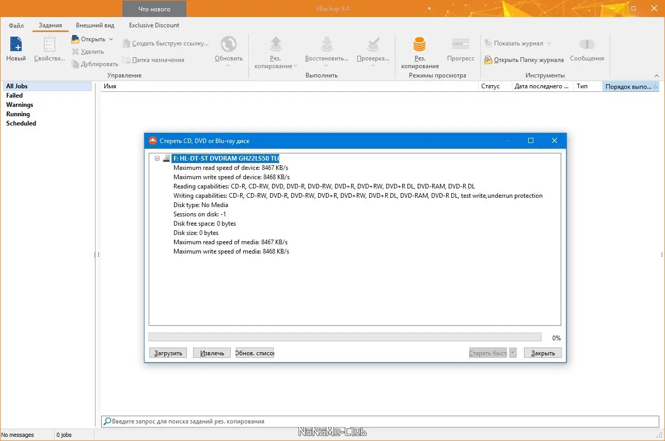The image size is (665, 441).
Task: Click the Открыть folder icon in Управление
Action: (x=75, y=39)
